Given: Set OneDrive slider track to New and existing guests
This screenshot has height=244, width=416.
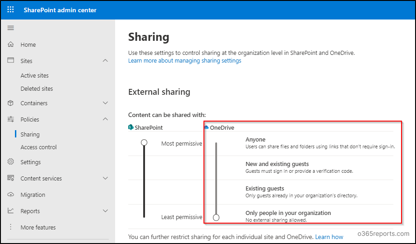Looking at the screenshot, I should click(x=216, y=167).
